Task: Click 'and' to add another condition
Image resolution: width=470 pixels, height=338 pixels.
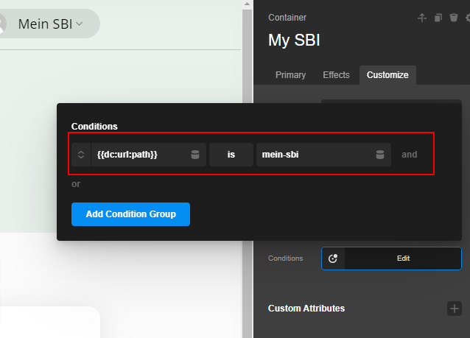Action: pos(409,155)
